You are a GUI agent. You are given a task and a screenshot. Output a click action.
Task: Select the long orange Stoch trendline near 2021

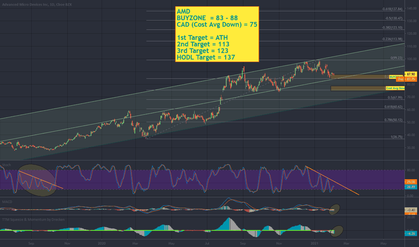pos(332,181)
